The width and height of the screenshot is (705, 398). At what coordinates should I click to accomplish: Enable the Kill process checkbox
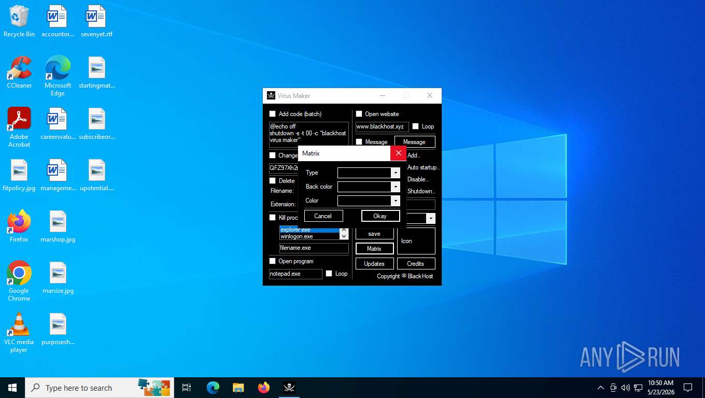(273, 218)
